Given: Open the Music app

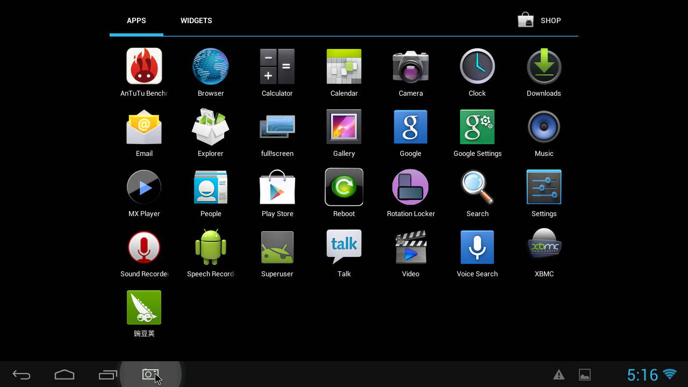Looking at the screenshot, I should click(544, 127).
